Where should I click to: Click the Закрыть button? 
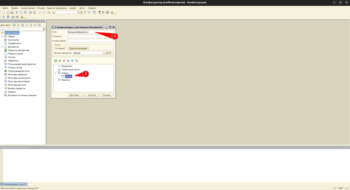pyautogui.click(x=92, y=95)
